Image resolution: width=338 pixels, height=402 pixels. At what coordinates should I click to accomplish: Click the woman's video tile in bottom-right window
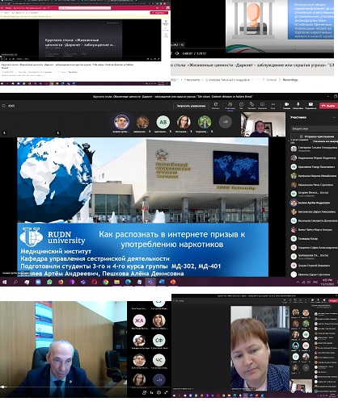tap(260, 349)
